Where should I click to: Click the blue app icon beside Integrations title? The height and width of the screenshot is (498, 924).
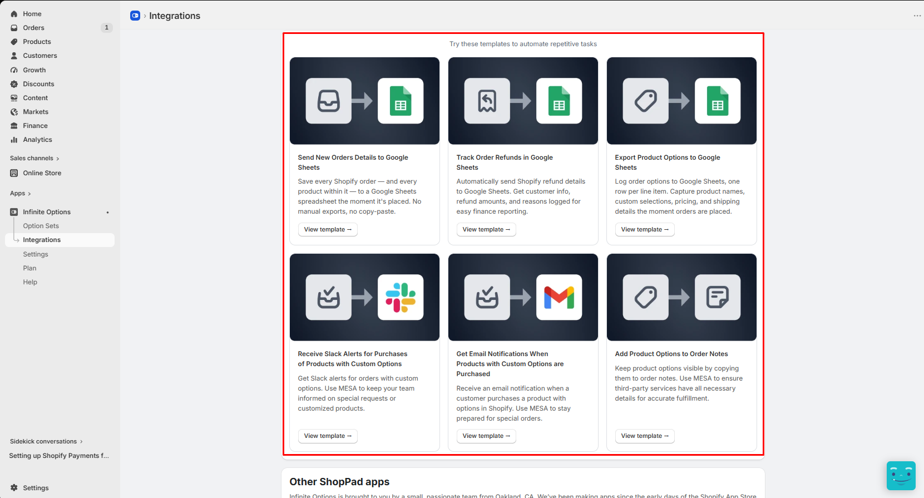tap(135, 16)
